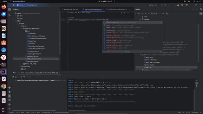The image size is (203, 114).
Task: Select the Run panel demo tab
Action: (x=39, y=73)
